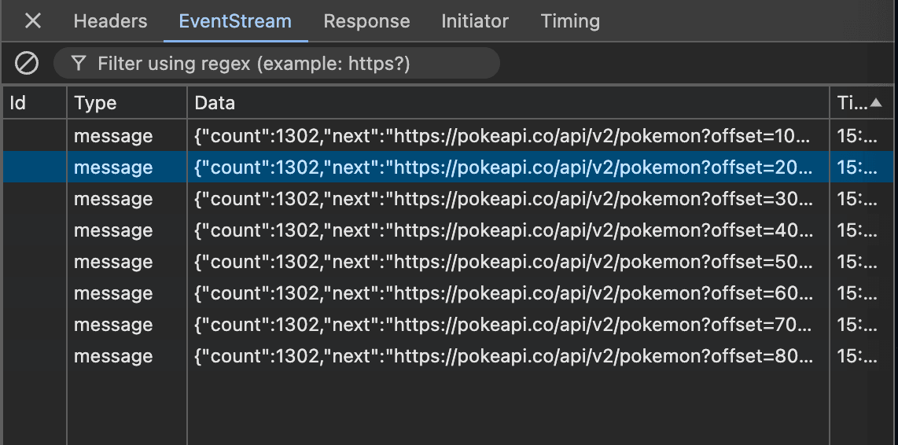Clear the event stream messages

(x=27, y=63)
